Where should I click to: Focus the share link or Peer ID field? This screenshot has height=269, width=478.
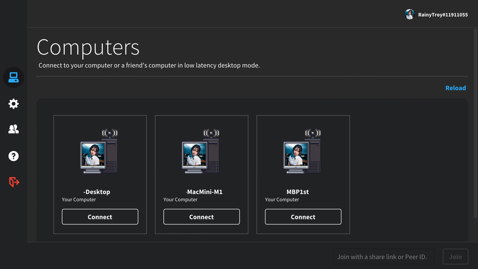point(383,257)
